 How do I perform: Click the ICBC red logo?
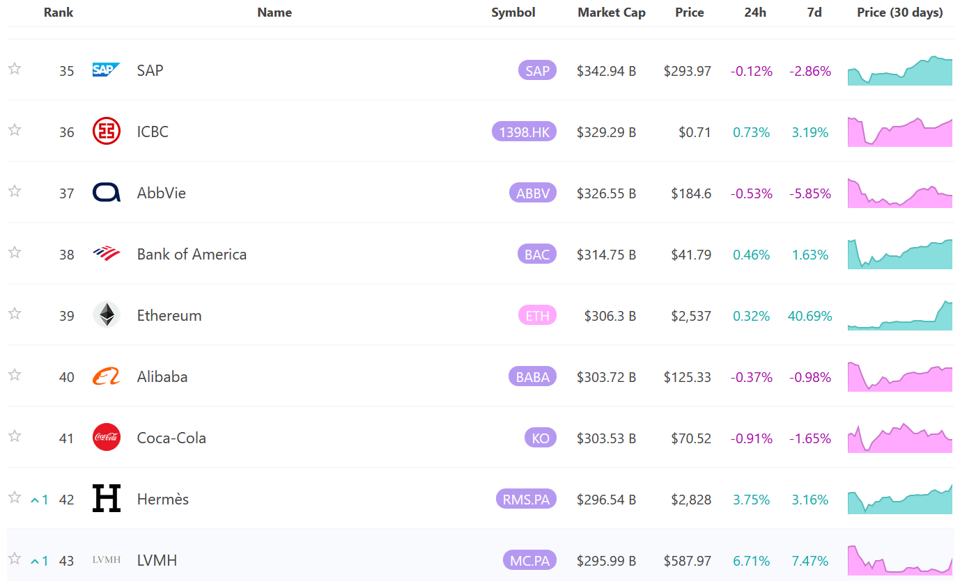(106, 131)
